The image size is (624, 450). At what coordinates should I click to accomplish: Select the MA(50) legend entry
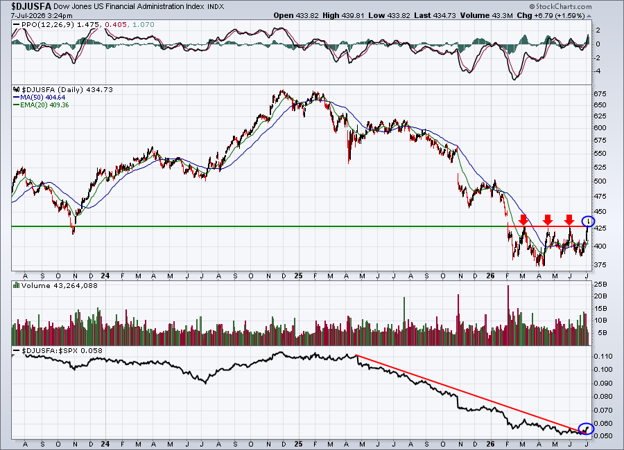pyautogui.click(x=39, y=98)
